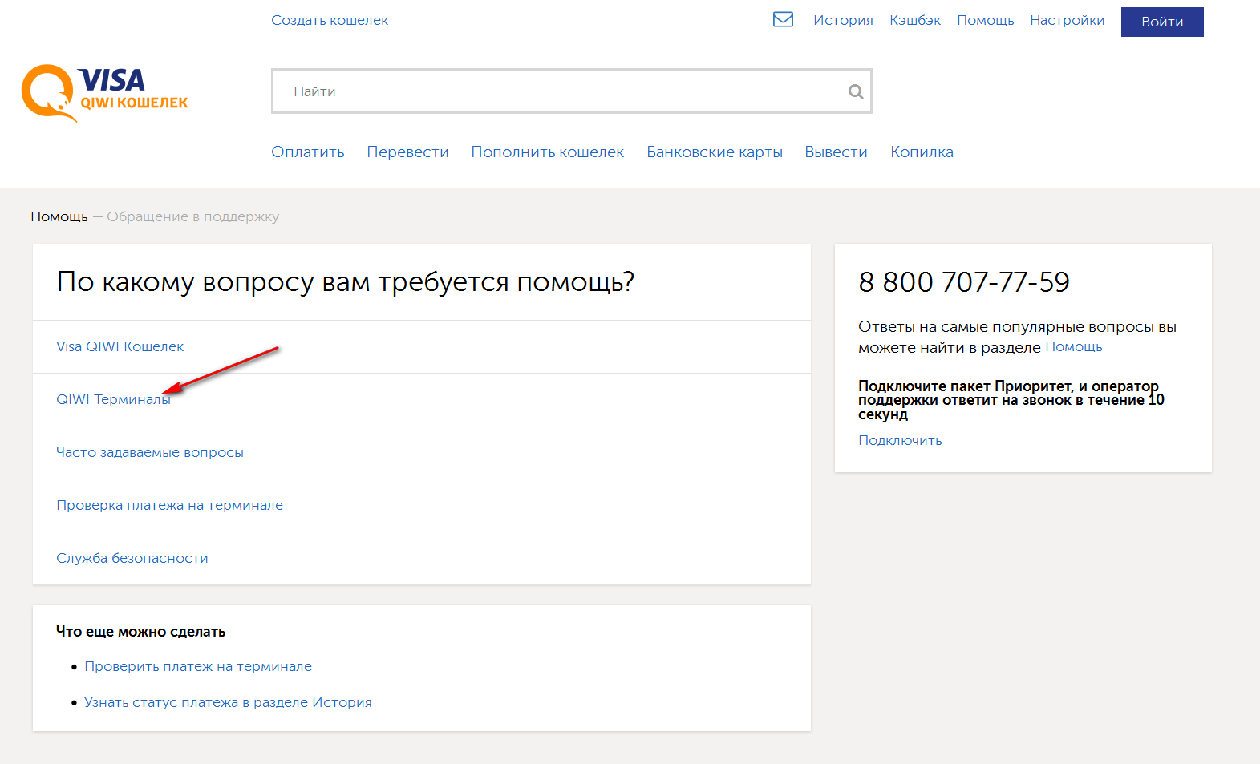Click Помощь breadcrumb link

coord(59,216)
